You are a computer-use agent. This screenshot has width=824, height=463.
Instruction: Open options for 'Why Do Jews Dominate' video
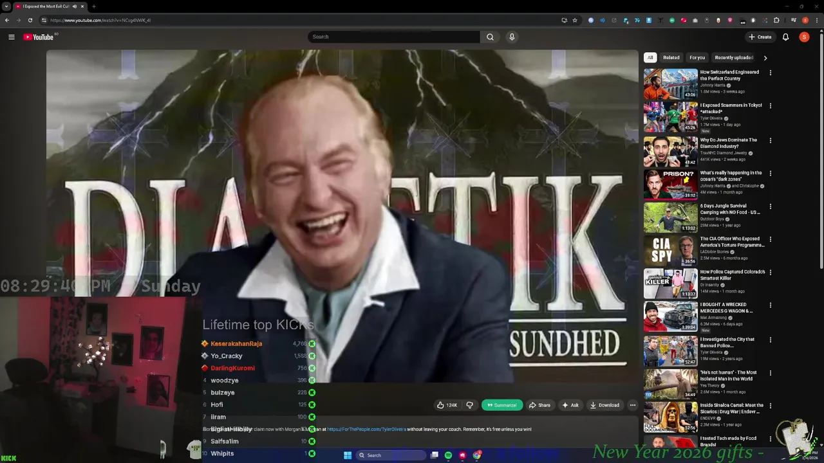(770, 140)
